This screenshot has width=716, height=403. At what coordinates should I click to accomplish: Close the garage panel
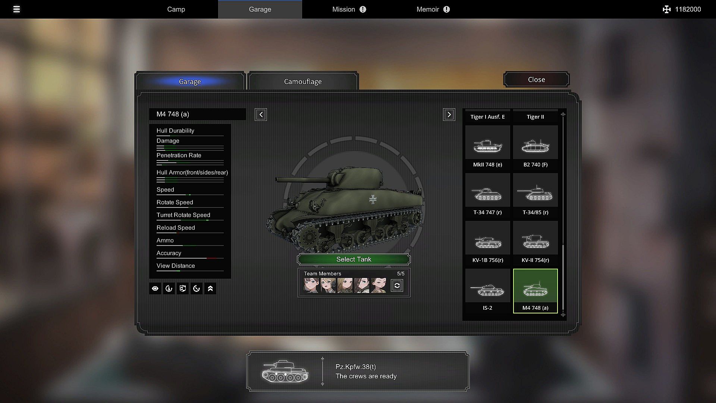536,79
